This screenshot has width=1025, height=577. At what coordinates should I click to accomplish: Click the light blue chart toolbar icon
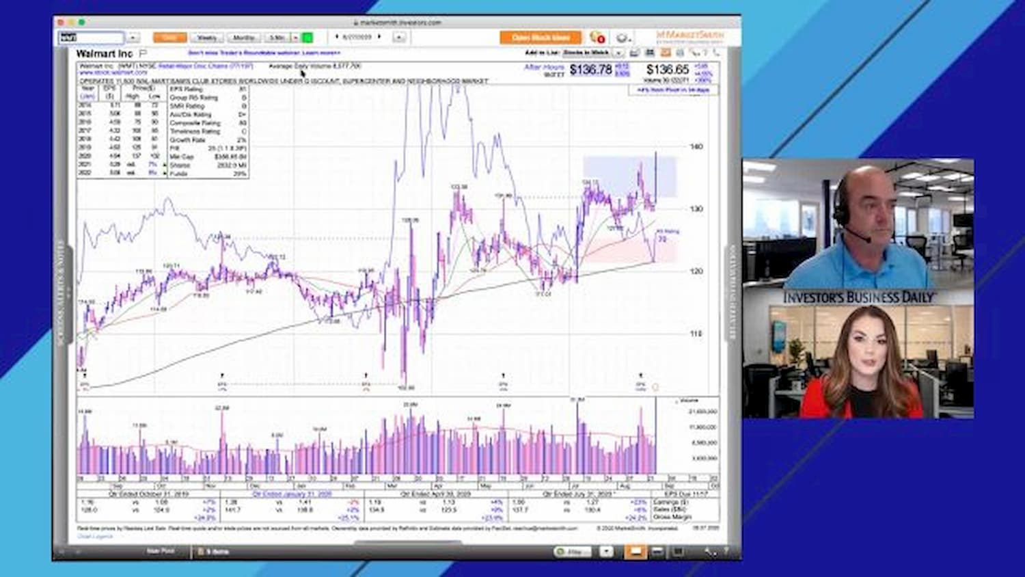[x=680, y=53]
